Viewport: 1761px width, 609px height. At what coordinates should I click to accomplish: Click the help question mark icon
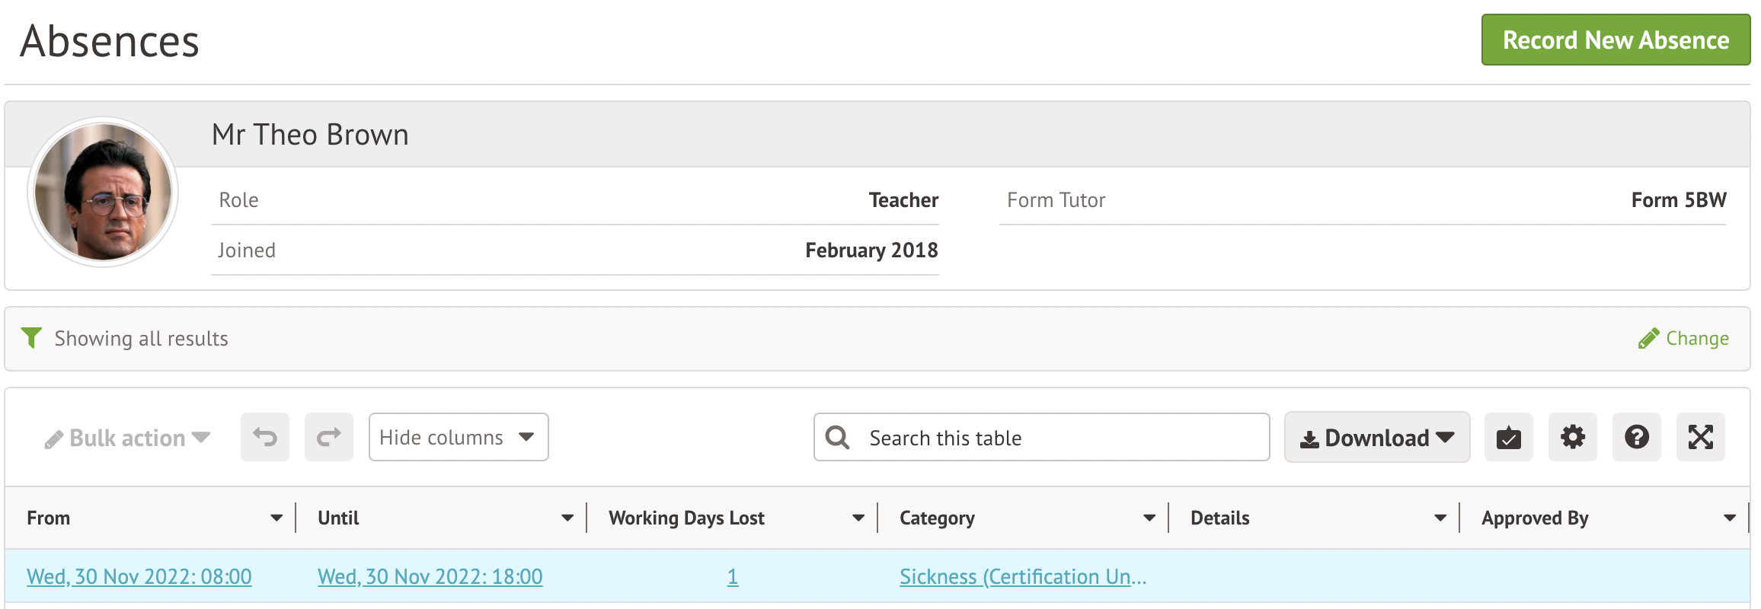coord(1636,437)
